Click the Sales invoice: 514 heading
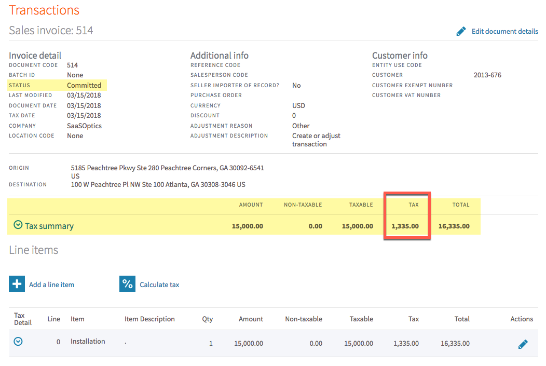This screenshot has height=366, width=546. pos(51,30)
